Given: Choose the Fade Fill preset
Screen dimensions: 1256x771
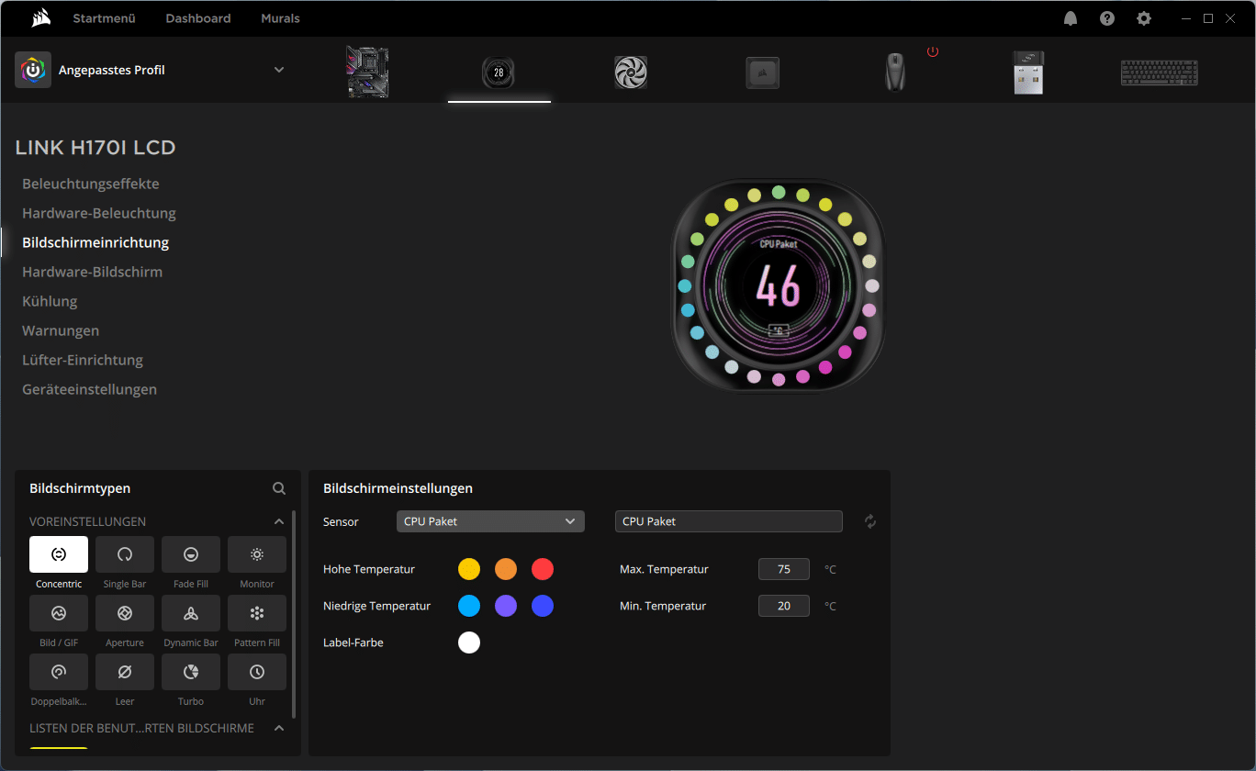Looking at the screenshot, I should (x=191, y=554).
